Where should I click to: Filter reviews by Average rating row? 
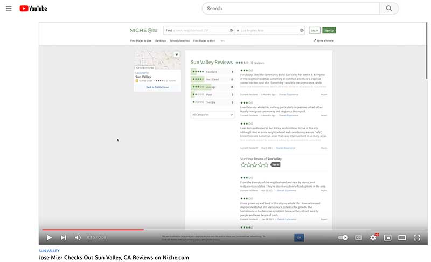213,87
